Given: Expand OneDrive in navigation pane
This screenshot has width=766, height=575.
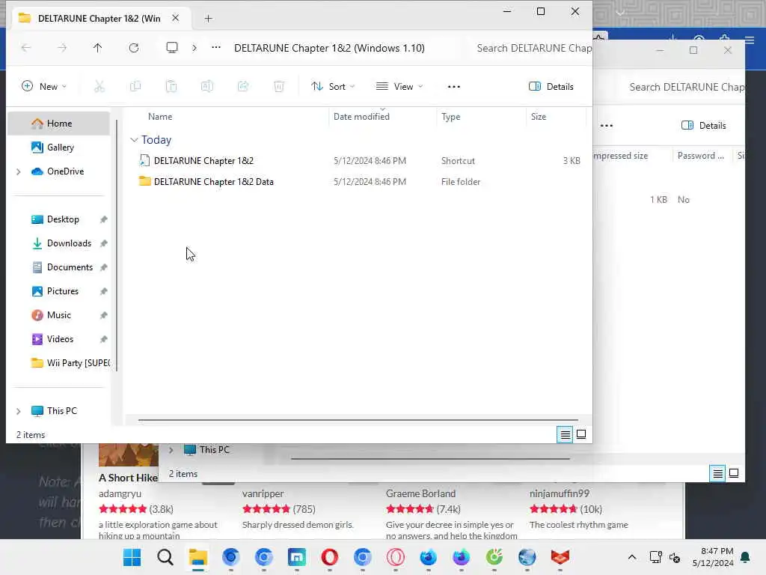Looking at the screenshot, I should pyautogui.click(x=19, y=171).
